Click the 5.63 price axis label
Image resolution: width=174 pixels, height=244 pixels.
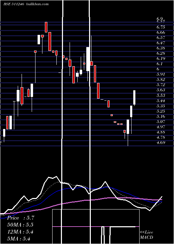pyautogui.click(x=161, y=90)
